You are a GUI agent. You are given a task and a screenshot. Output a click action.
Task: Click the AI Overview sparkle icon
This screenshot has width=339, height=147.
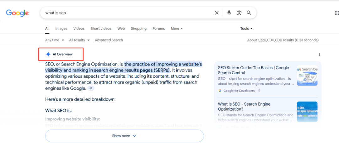(48, 54)
